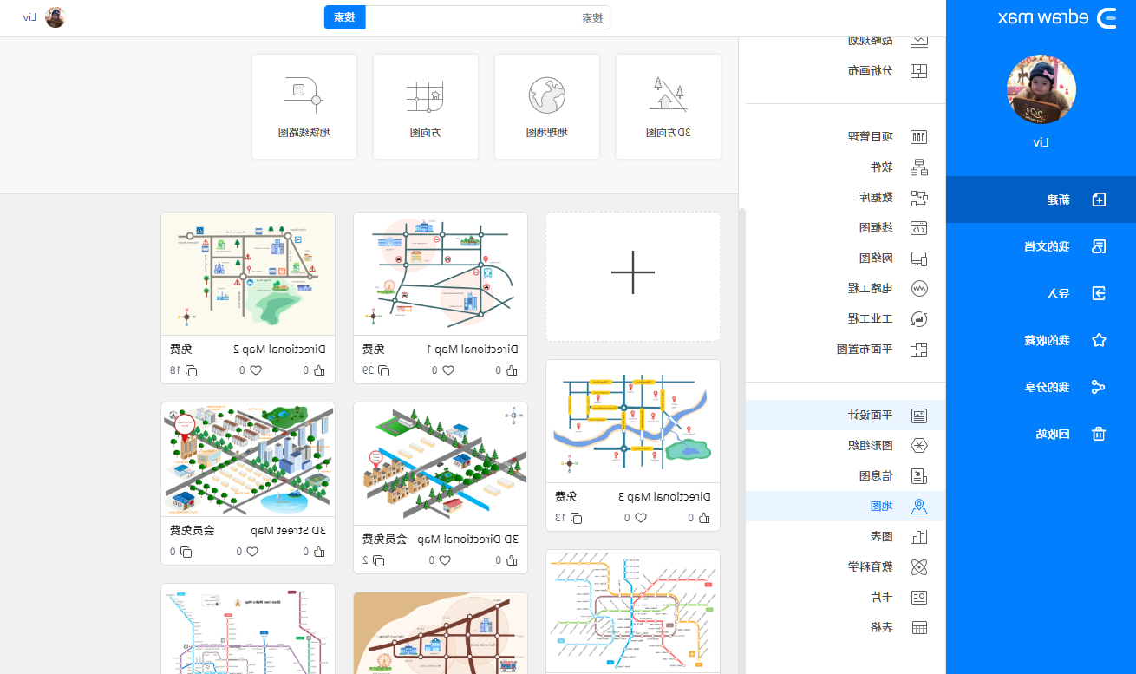Choose the 方向图 template type card
1136x674 pixels.
[x=426, y=107]
